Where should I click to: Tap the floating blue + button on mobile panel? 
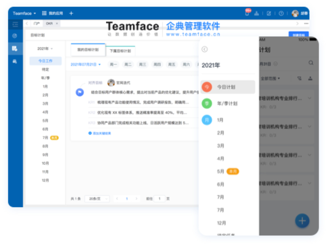pyautogui.click(x=302, y=220)
